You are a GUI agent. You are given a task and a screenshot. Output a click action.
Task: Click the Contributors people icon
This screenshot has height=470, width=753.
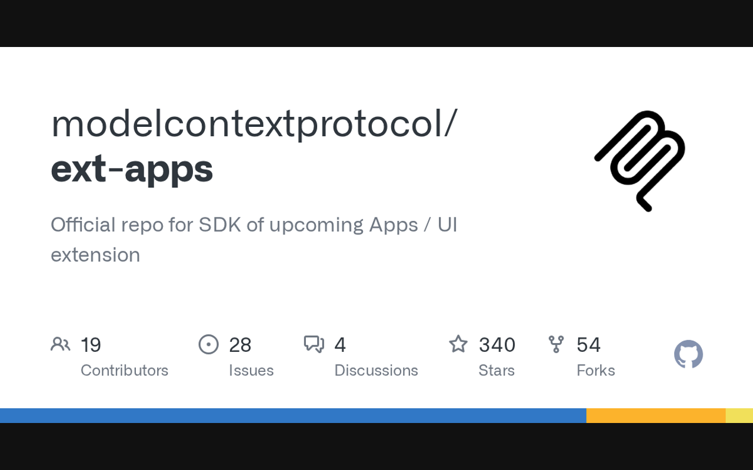pyautogui.click(x=61, y=344)
